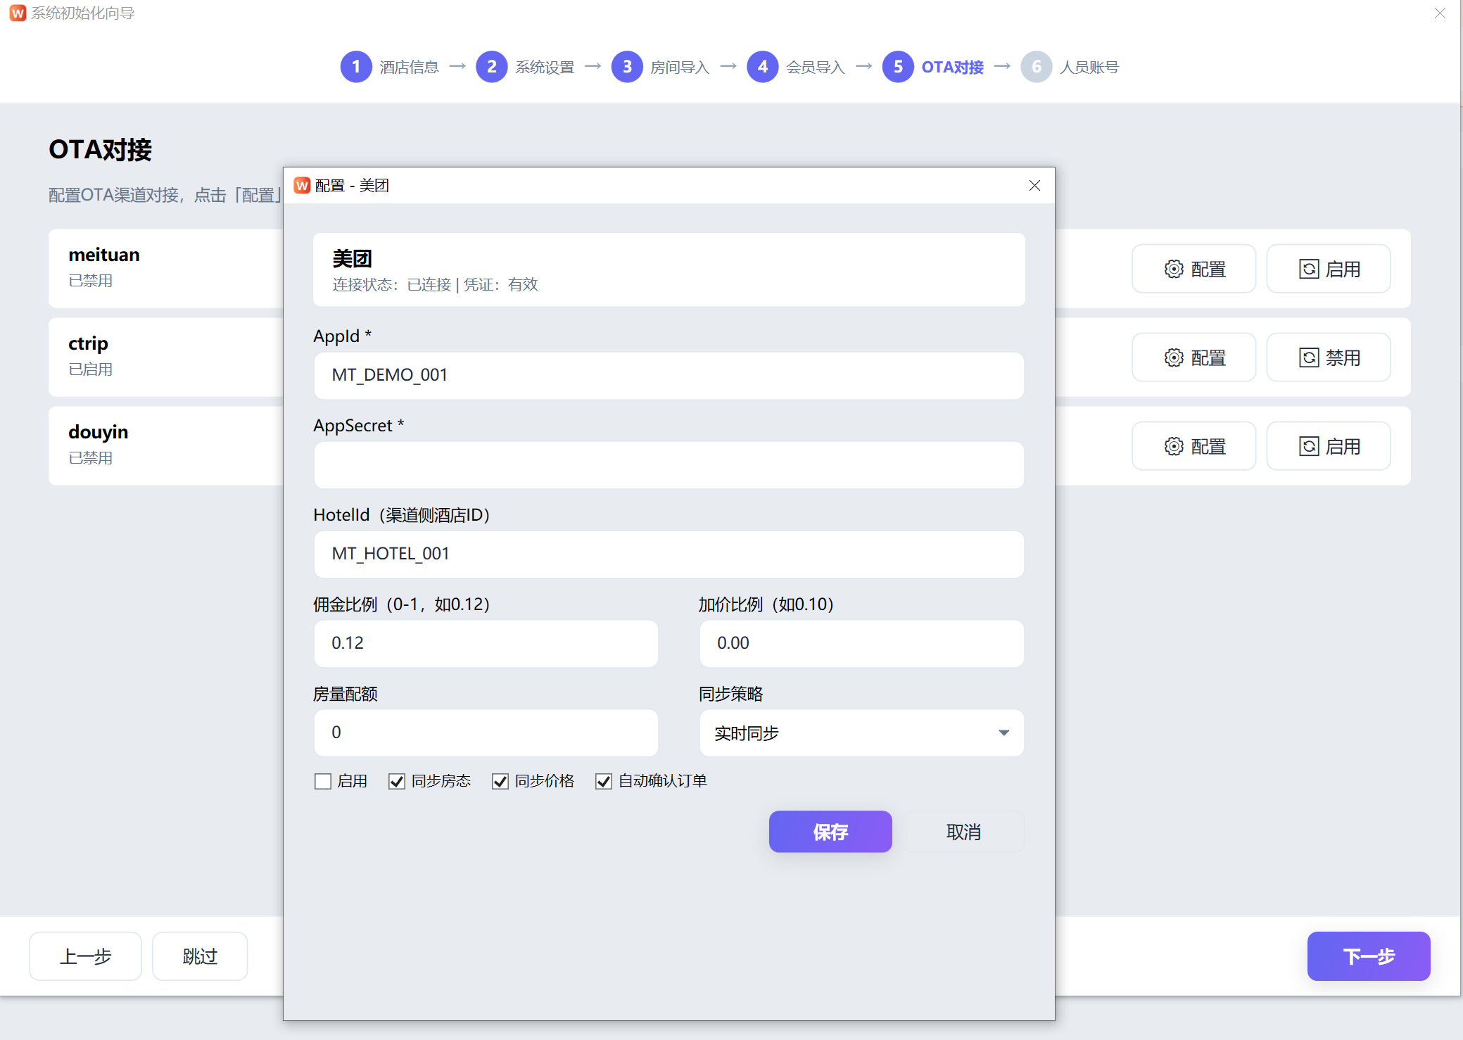This screenshot has width=1463, height=1040.
Task: Go to step 2 系统设置
Action: click(526, 67)
